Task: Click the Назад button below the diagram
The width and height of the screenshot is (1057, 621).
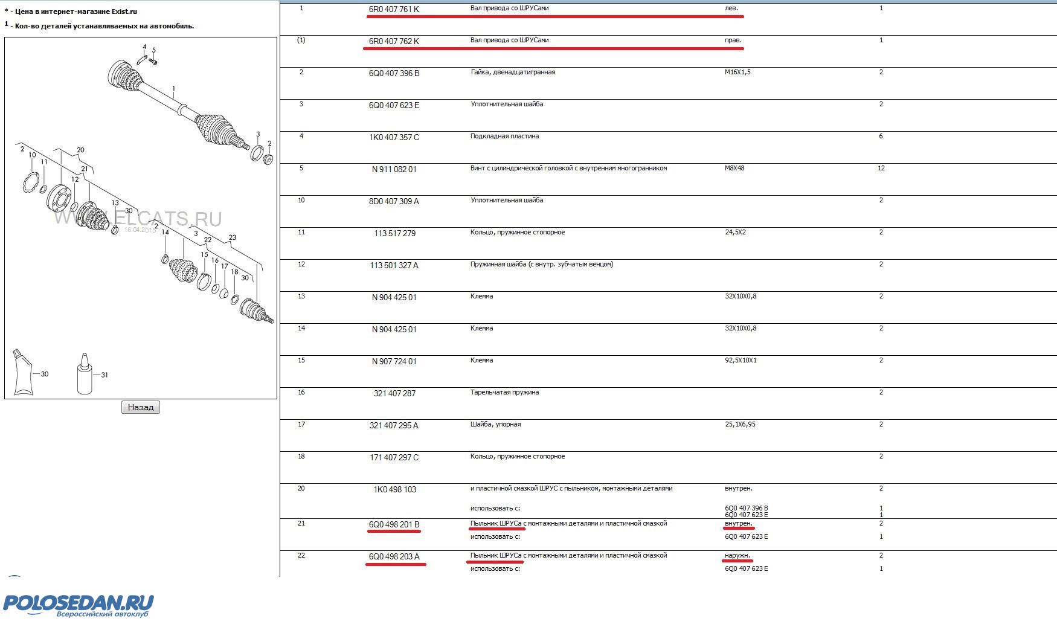Action: [x=141, y=407]
